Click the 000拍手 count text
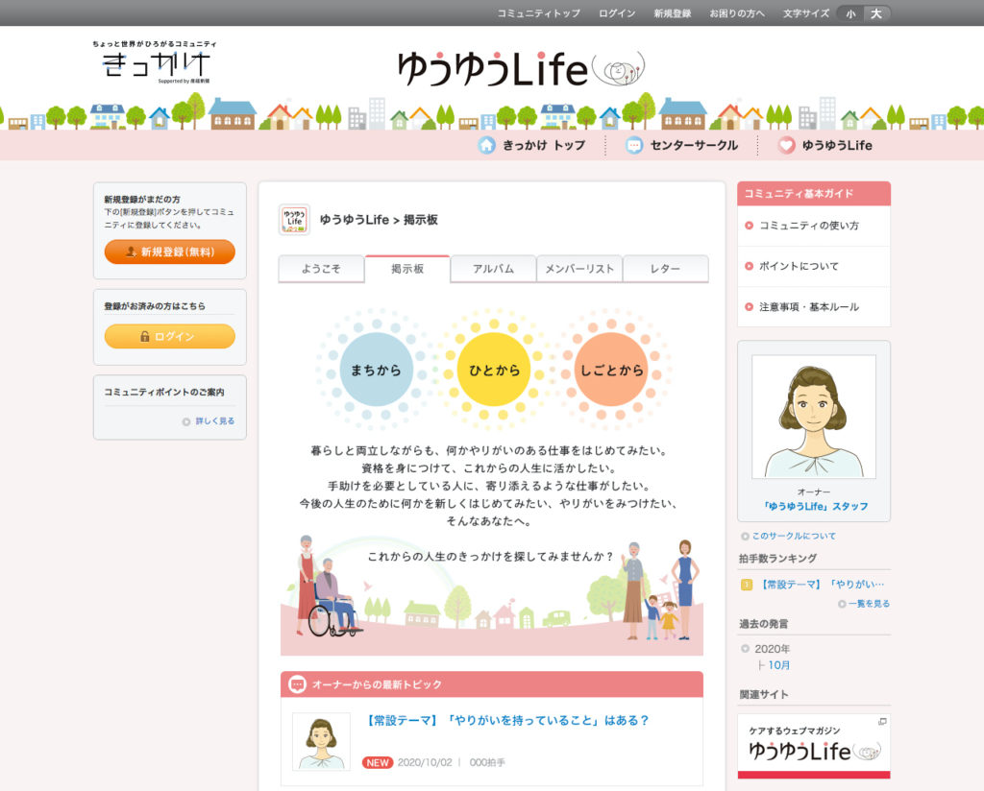The image size is (984, 791). tap(487, 762)
